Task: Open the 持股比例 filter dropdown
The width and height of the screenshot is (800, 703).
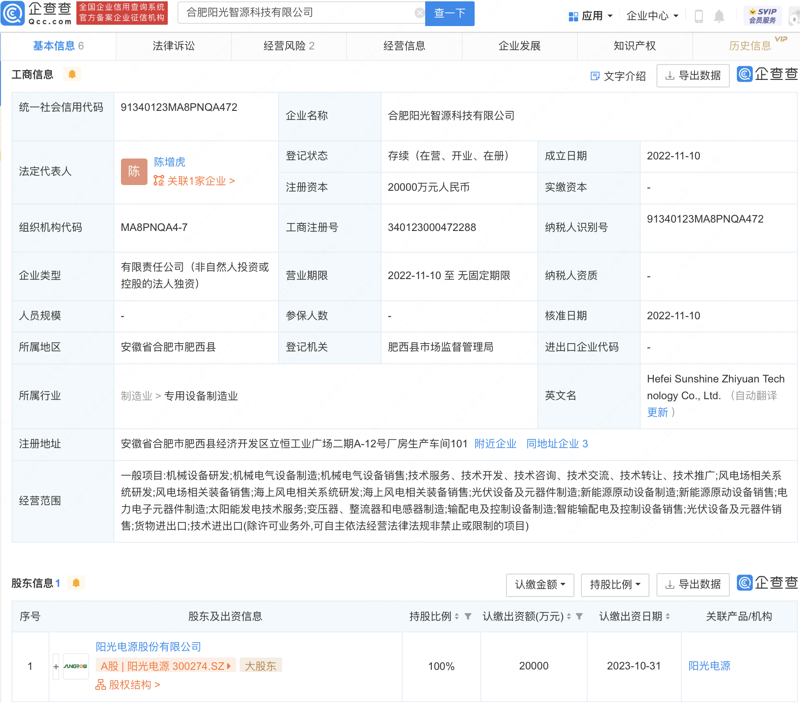Action: (615, 585)
